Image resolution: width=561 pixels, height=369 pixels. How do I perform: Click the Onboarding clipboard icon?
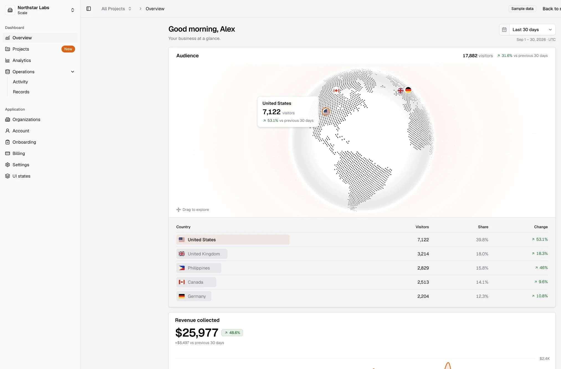click(x=7, y=142)
